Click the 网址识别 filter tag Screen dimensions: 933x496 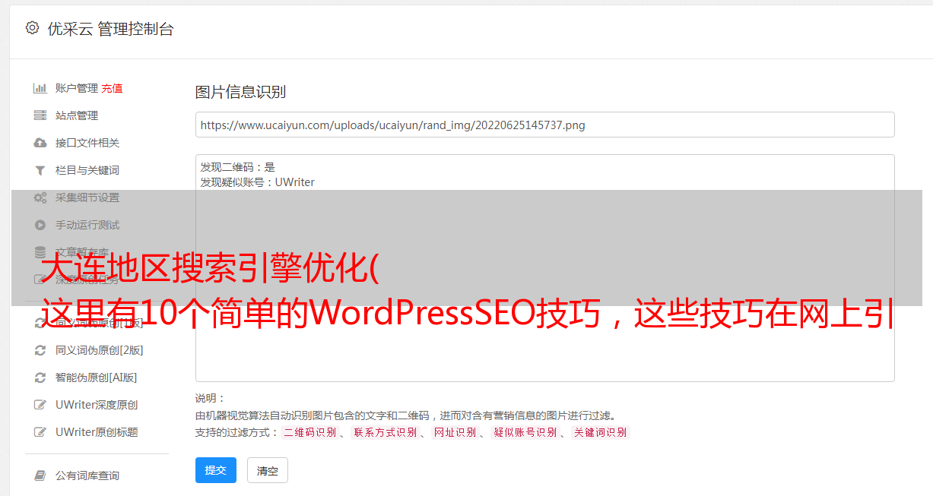coord(455,432)
